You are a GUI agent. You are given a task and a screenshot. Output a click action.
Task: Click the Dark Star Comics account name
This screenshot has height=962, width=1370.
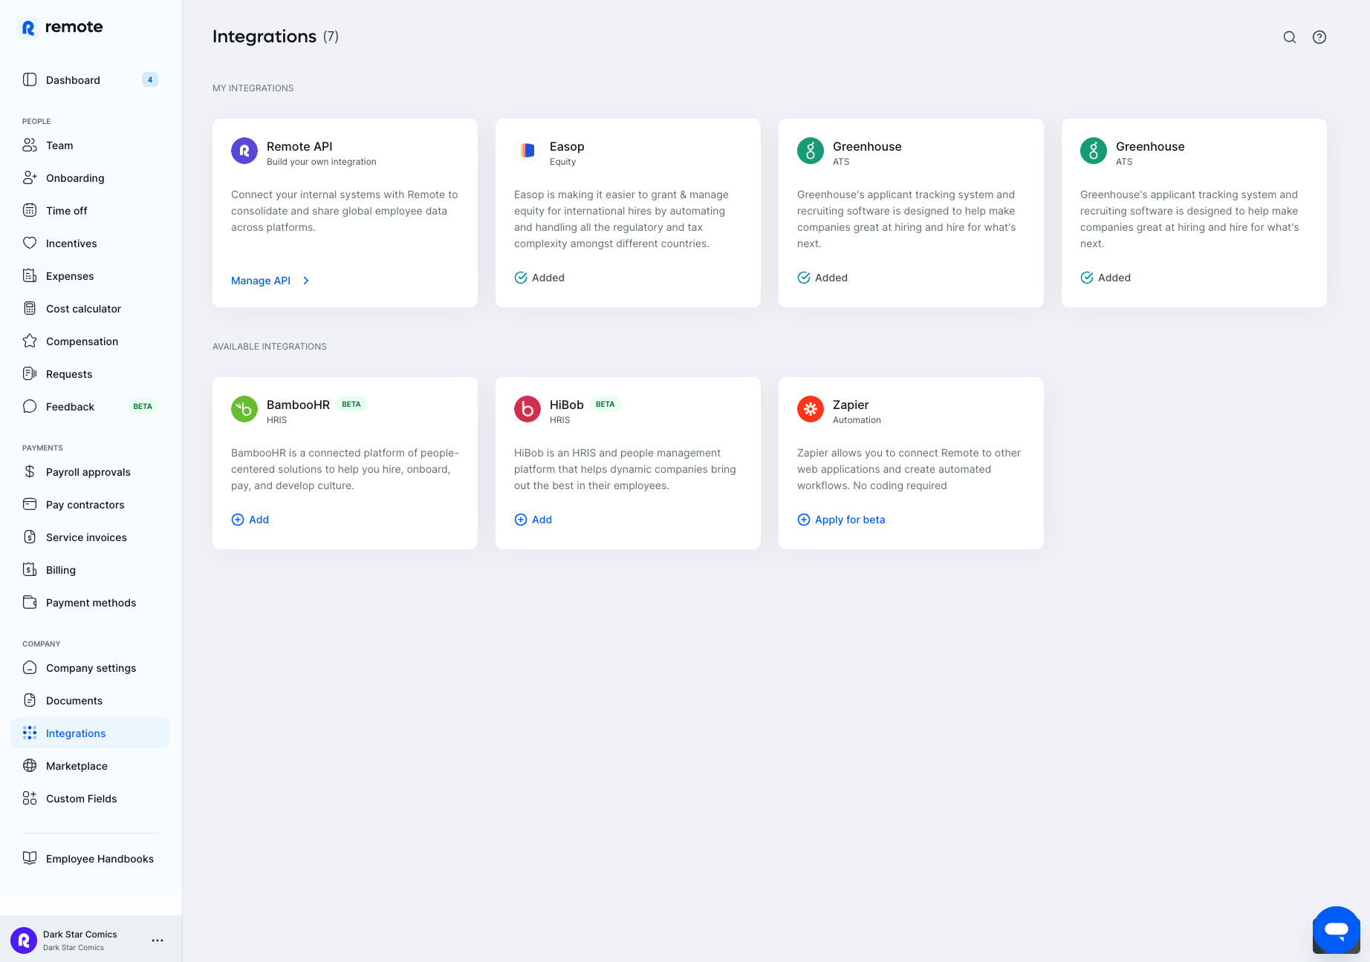(80, 935)
